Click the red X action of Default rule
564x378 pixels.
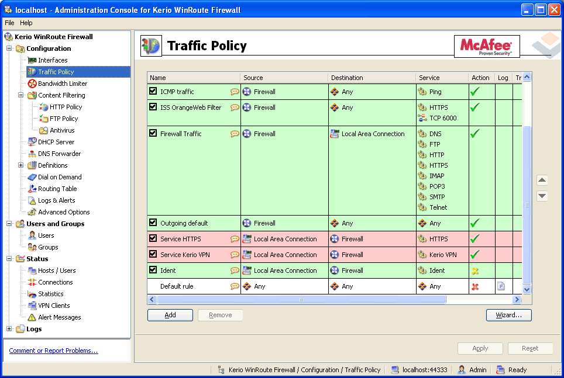[475, 286]
